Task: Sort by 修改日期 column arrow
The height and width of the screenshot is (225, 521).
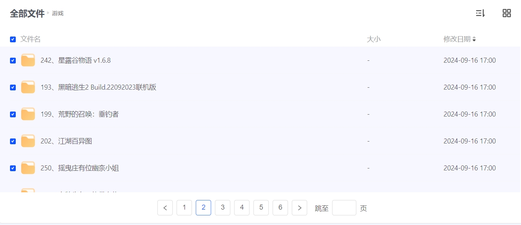Action: 474,39
